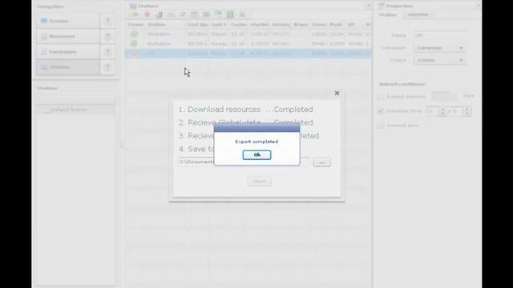Focus the Name field in Properties
513x288 pixels.
point(440,35)
